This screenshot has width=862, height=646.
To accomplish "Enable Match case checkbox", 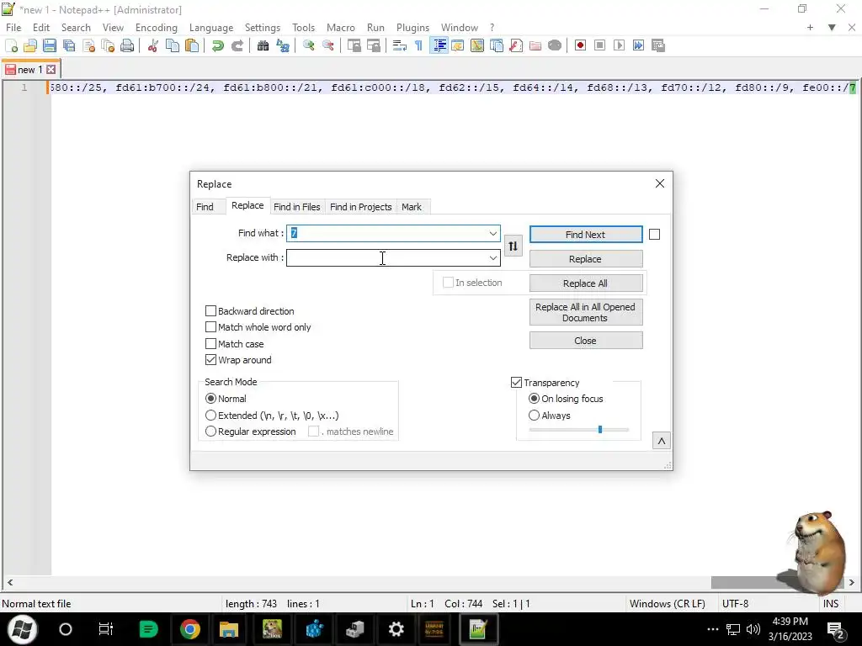I will click(210, 344).
